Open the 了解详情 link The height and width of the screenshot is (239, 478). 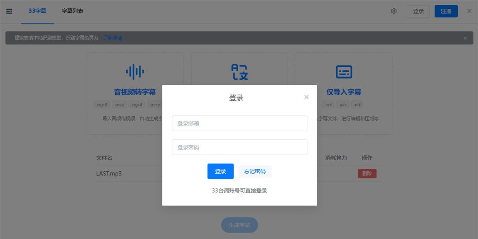pos(112,38)
